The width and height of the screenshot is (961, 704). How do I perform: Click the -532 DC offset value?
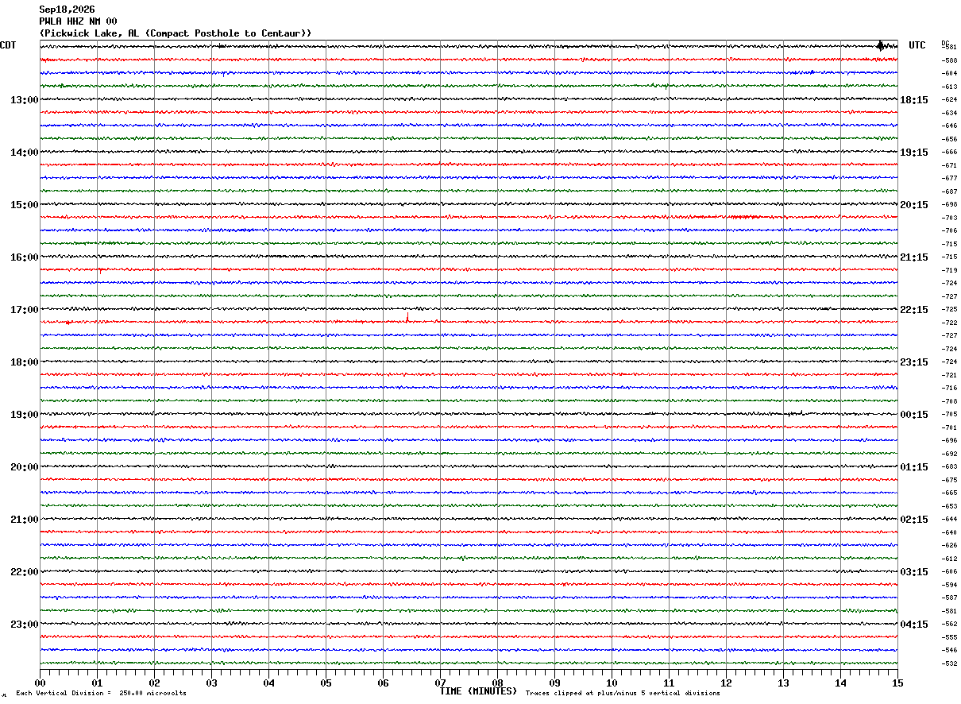[949, 663]
